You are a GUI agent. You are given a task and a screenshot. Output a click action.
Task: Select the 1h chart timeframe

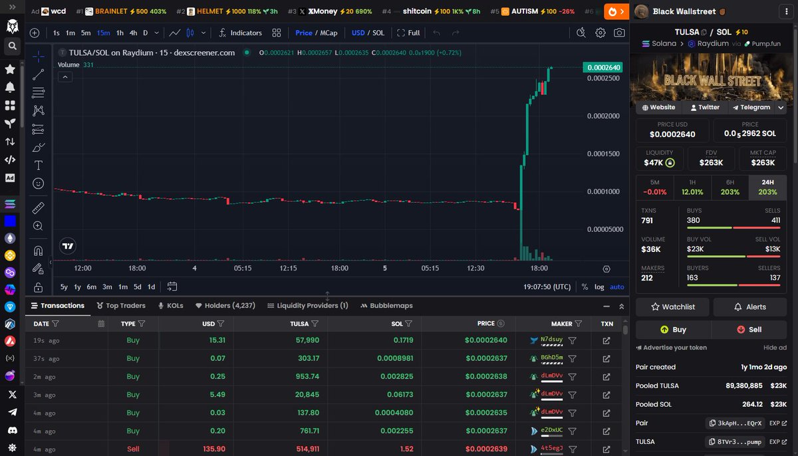(120, 33)
